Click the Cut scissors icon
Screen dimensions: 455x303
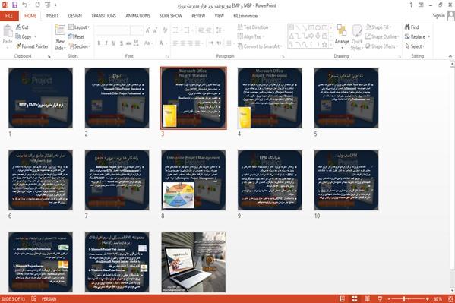pyautogui.click(x=18, y=27)
